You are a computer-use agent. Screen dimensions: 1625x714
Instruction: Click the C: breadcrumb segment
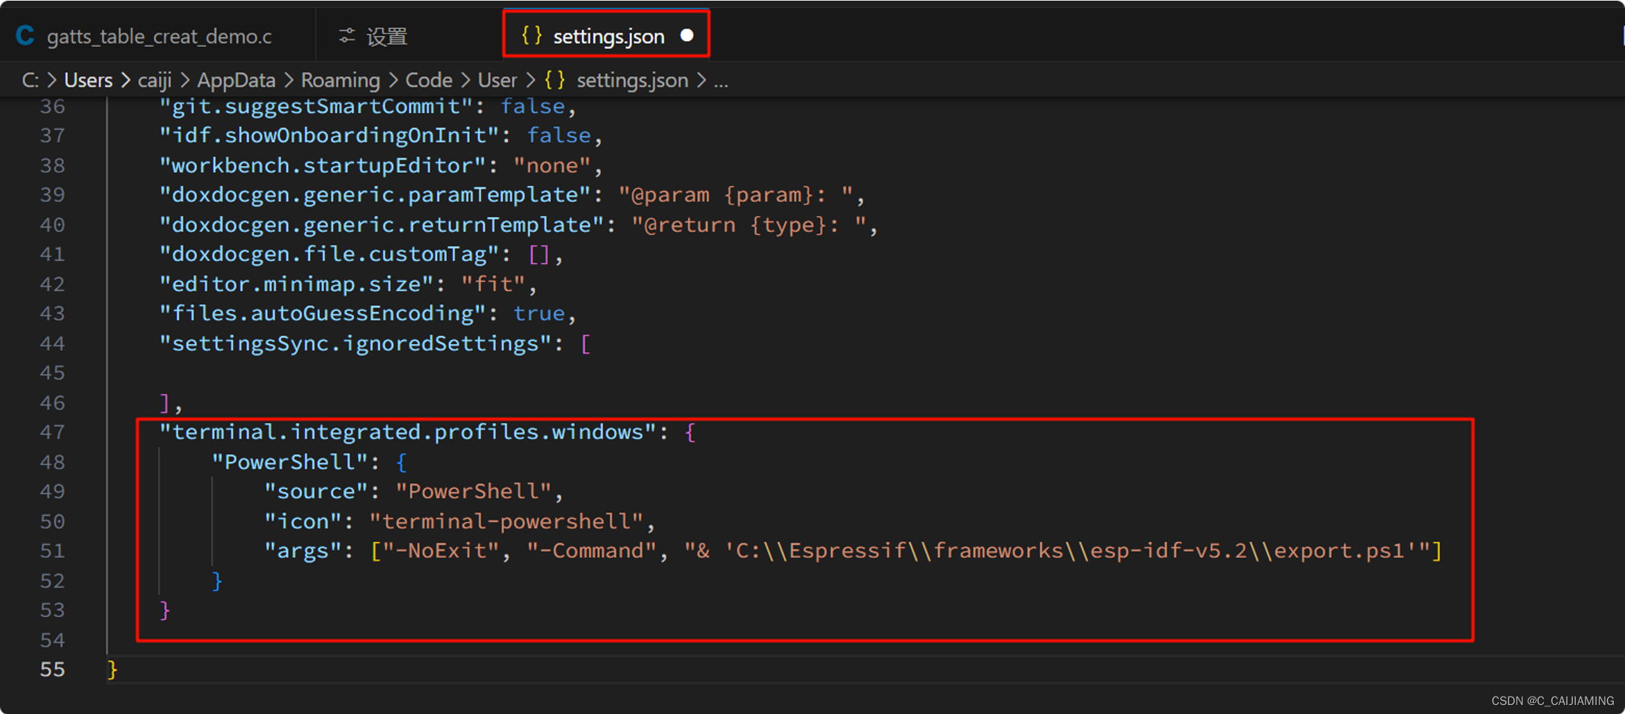(30, 80)
